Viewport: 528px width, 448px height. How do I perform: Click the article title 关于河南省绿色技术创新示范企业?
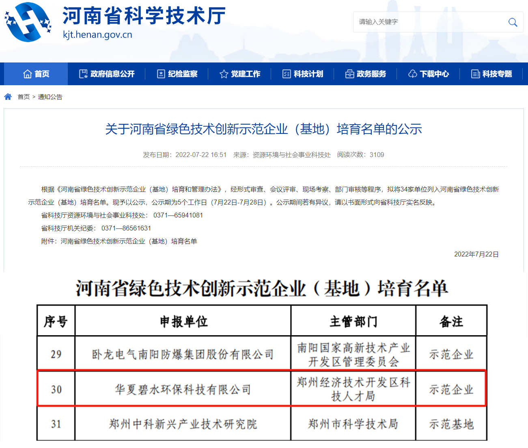(263, 129)
